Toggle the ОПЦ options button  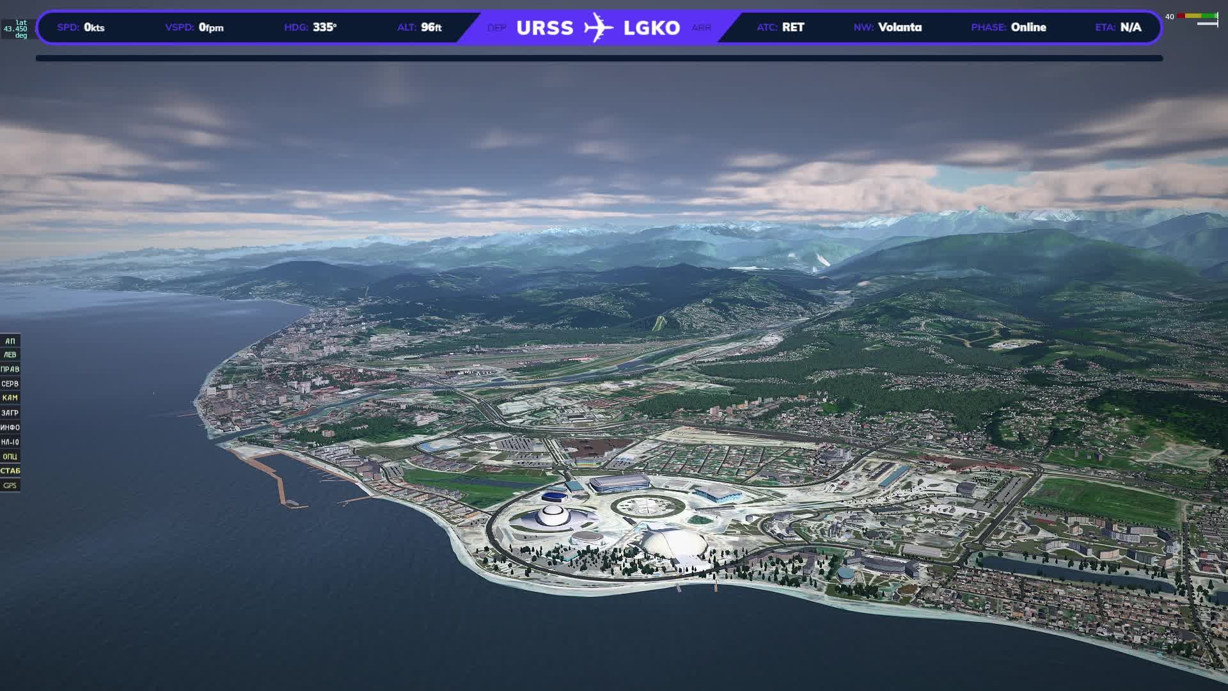pyautogui.click(x=10, y=456)
